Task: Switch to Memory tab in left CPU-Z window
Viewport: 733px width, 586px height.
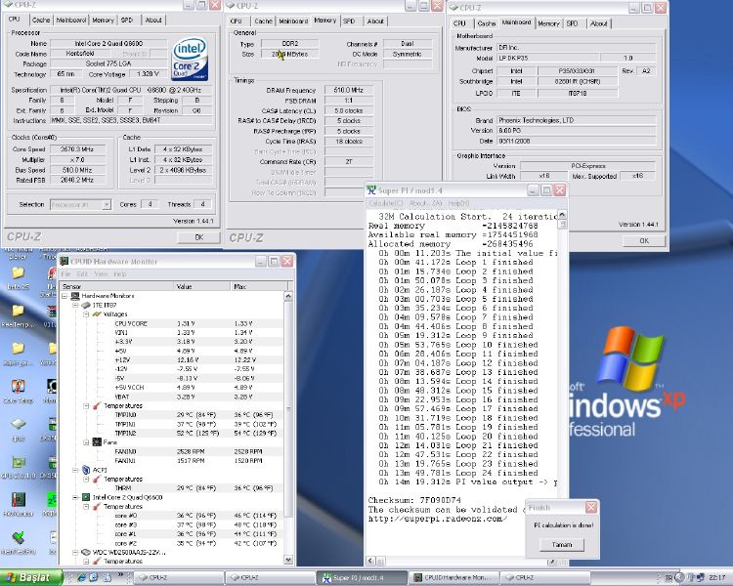Action: pos(103,21)
